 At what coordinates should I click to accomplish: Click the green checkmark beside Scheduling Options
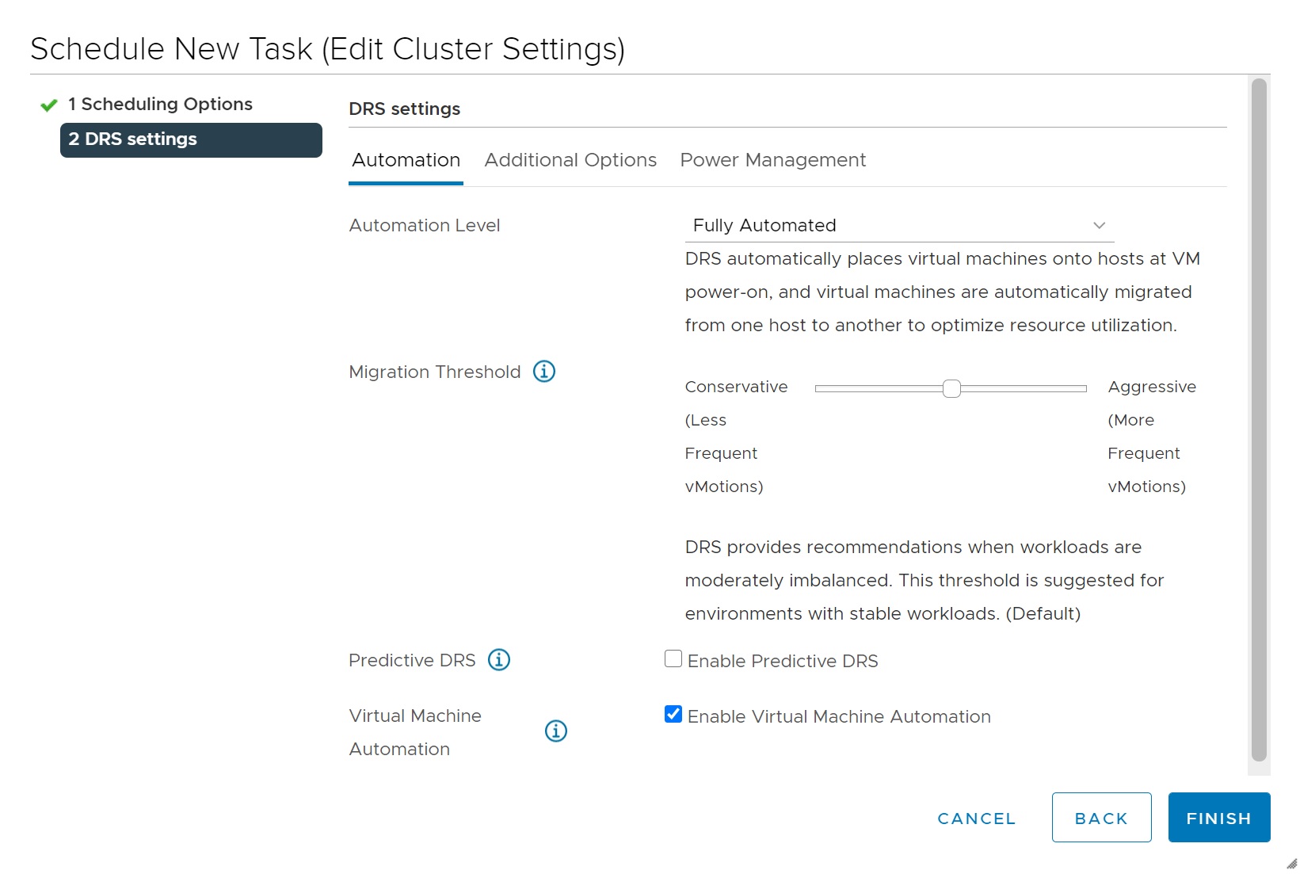coord(49,105)
